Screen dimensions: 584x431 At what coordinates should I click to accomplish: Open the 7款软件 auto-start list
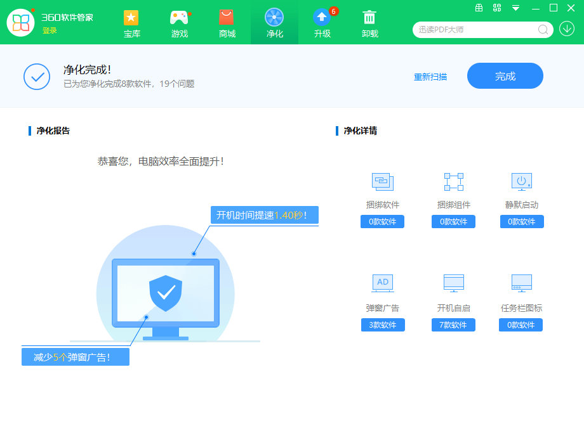453,325
